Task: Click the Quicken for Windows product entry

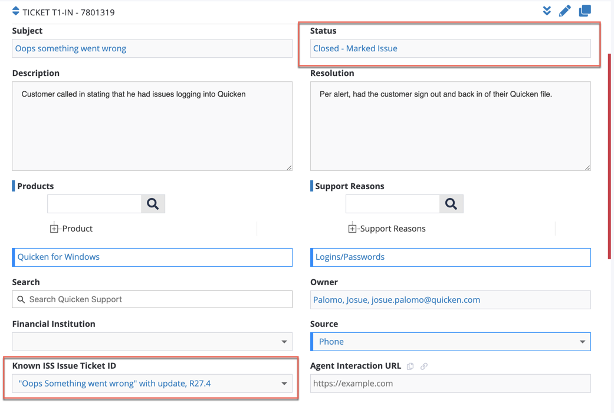Action: point(152,257)
